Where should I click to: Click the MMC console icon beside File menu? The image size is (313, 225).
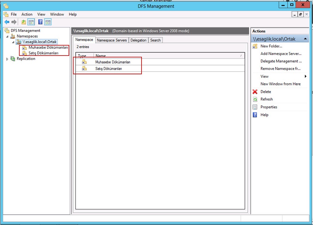pyautogui.click(x=6, y=14)
